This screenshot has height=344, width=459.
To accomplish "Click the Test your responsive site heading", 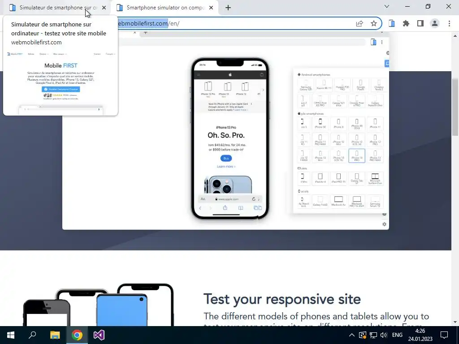I will [x=282, y=299].
